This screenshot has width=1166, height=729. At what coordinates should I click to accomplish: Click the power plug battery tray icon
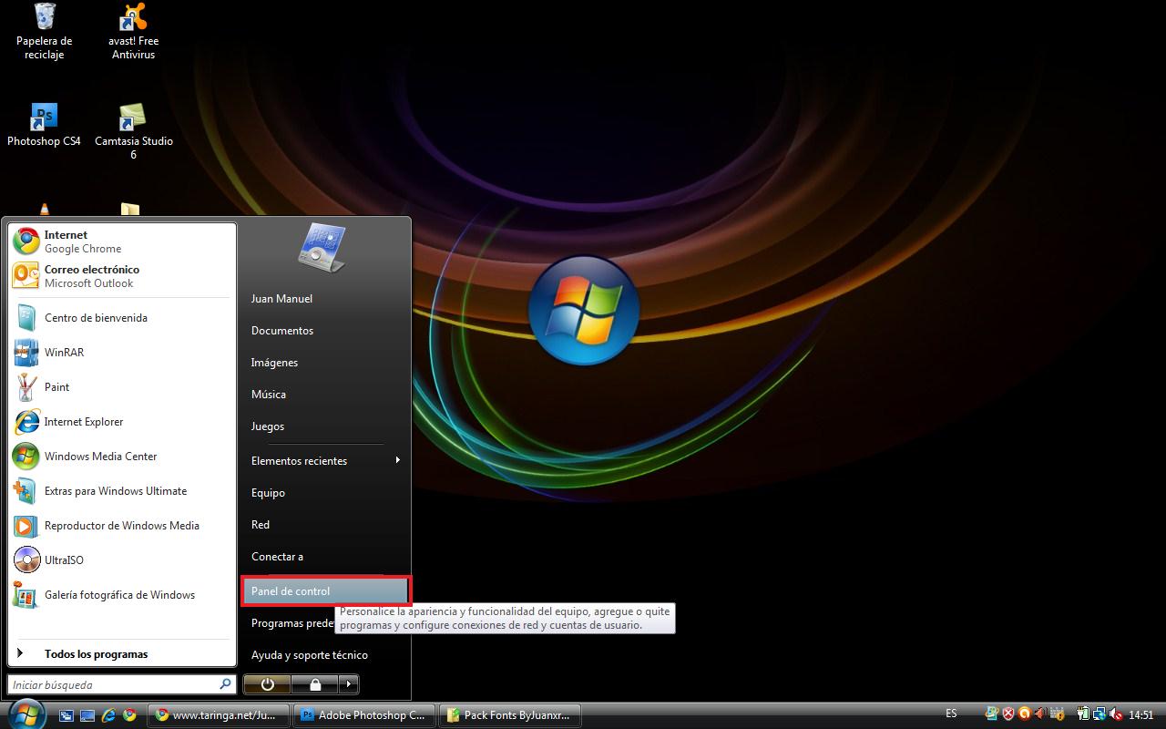coord(1083,714)
